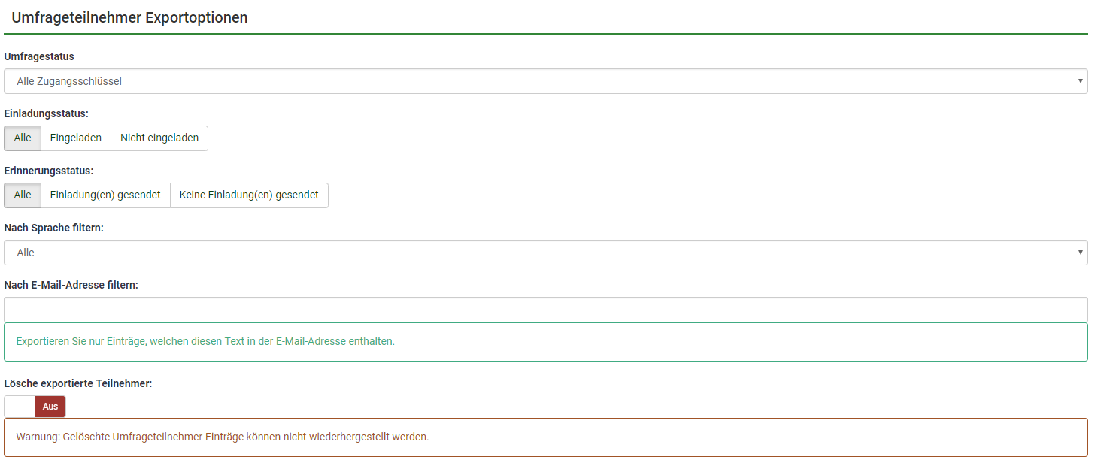Click the warning about deleted participant entries
The image size is (1095, 472).
click(x=223, y=437)
